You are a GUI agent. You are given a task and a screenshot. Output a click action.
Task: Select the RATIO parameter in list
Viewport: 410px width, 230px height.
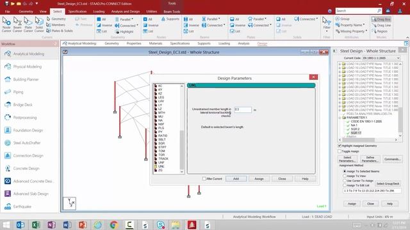tap(163, 135)
